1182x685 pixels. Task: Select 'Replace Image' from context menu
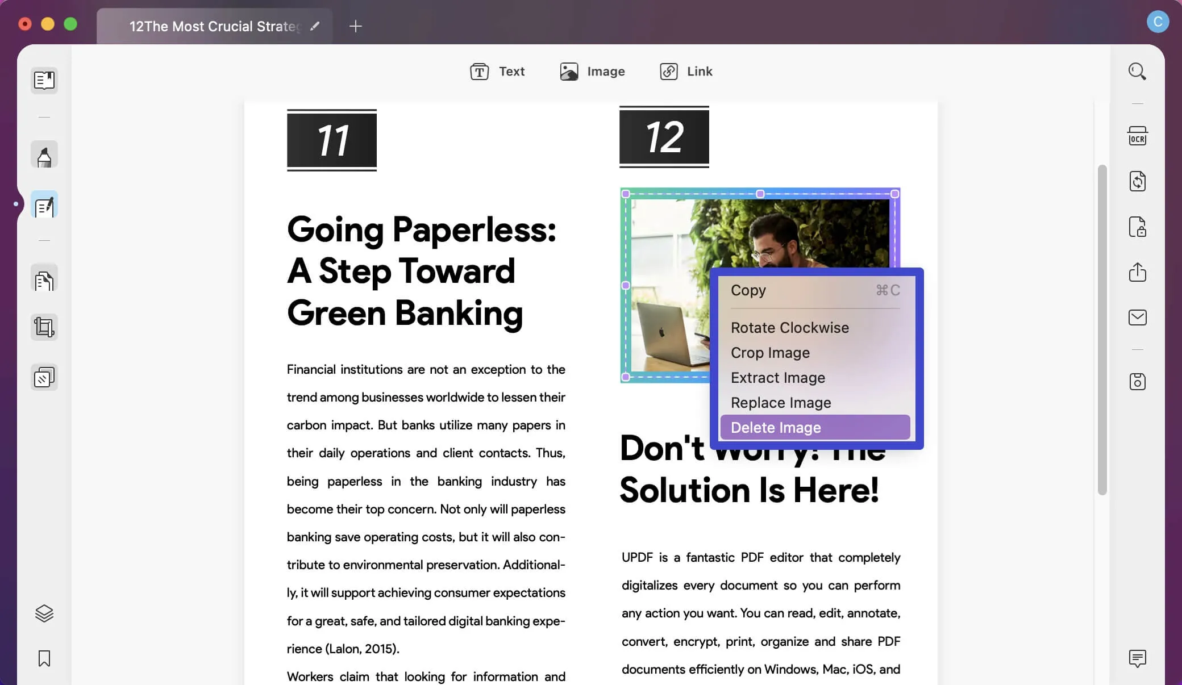pos(781,402)
